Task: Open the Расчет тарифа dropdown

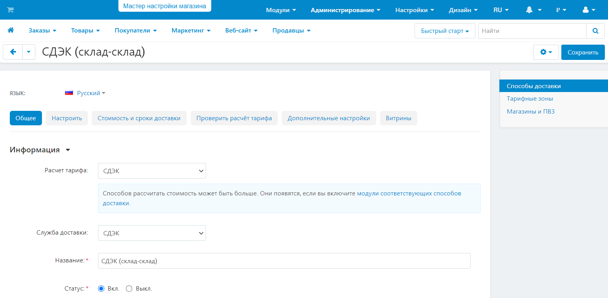Action: click(152, 171)
